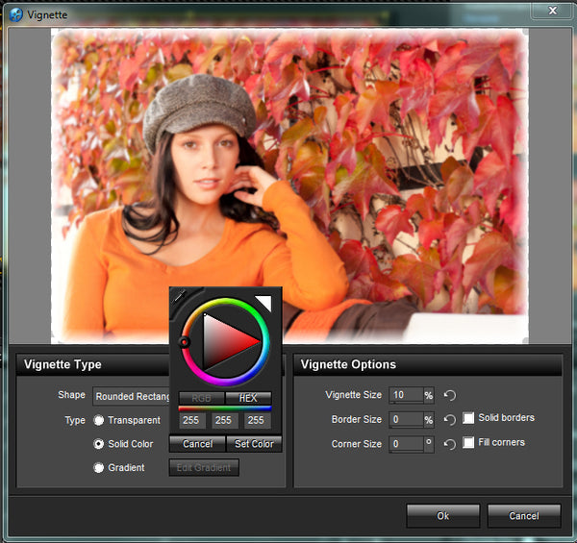Enable the Solid borders checkbox

(x=468, y=418)
